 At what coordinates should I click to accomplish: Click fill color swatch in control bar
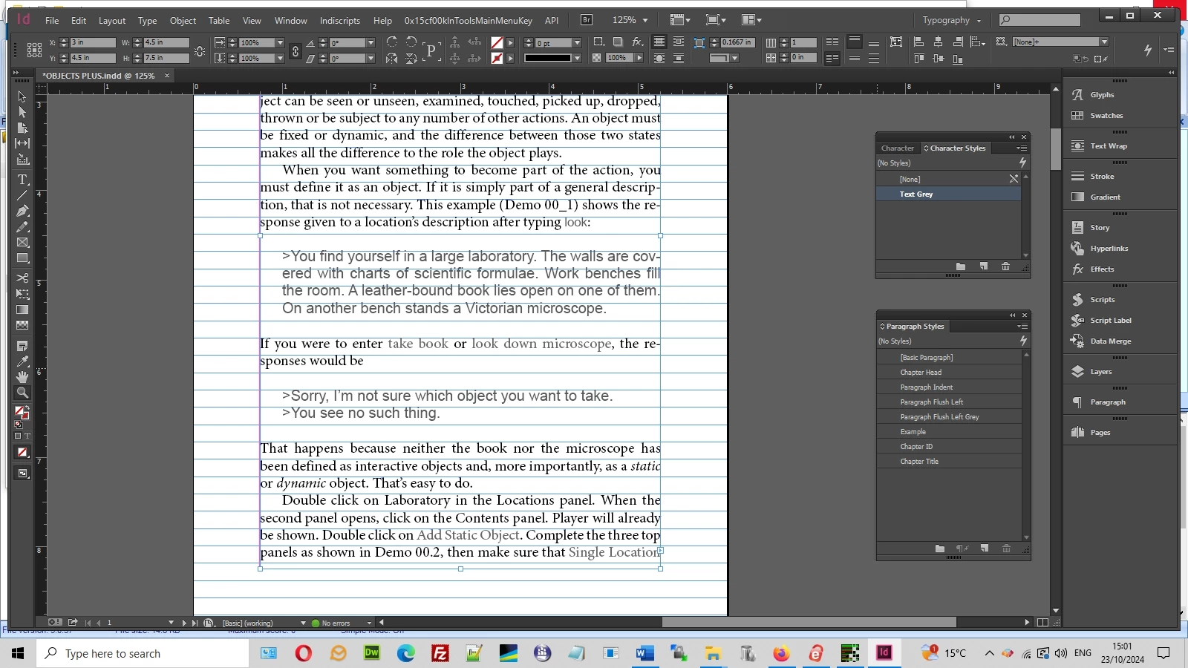click(497, 43)
